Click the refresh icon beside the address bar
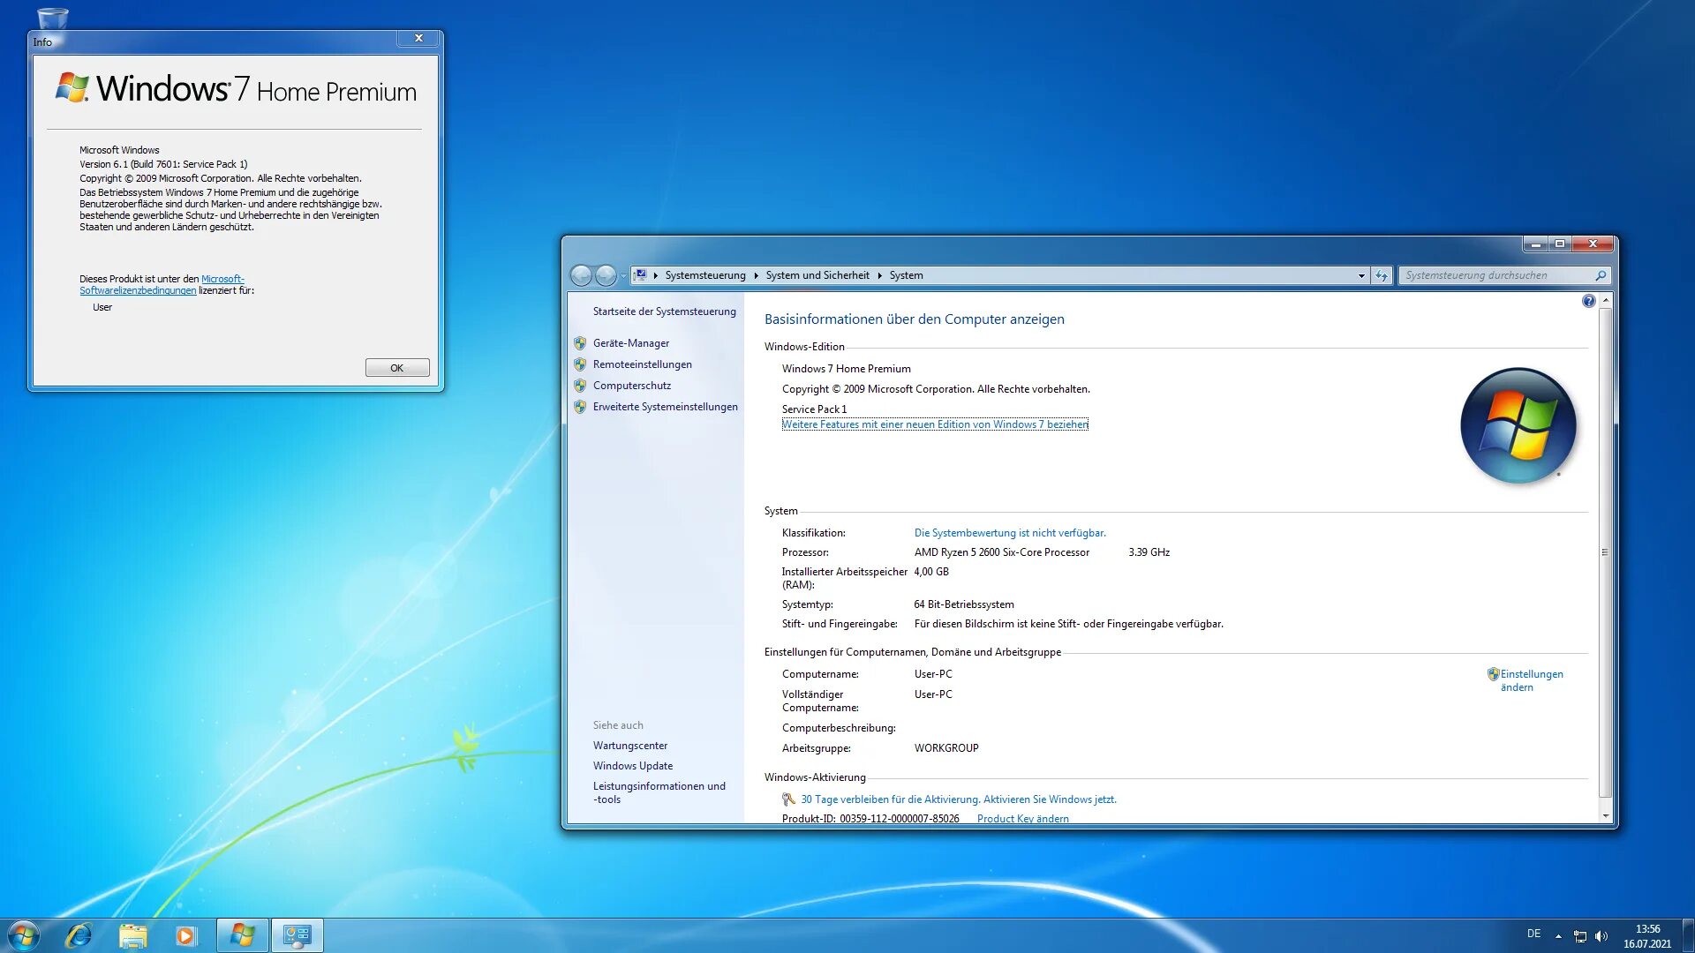This screenshot has height=953, width=1695. [1382, 275]
